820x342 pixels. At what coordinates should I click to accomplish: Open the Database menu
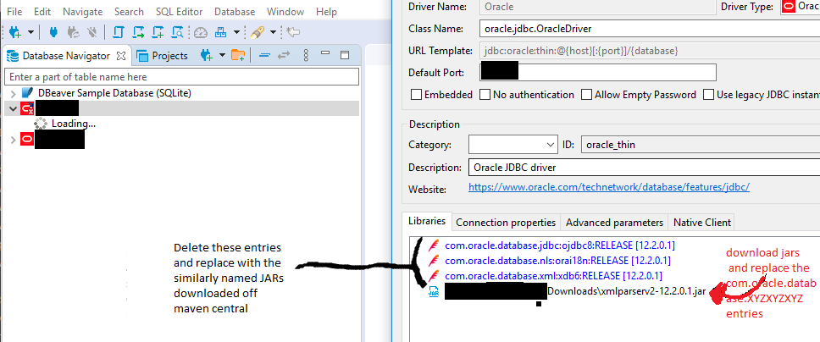pyautogui.click(x=235, y=12)
